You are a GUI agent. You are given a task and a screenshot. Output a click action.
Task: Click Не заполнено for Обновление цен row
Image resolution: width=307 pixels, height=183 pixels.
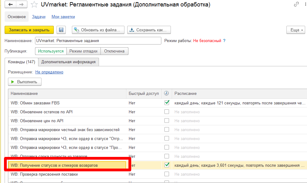click(187, 121)
